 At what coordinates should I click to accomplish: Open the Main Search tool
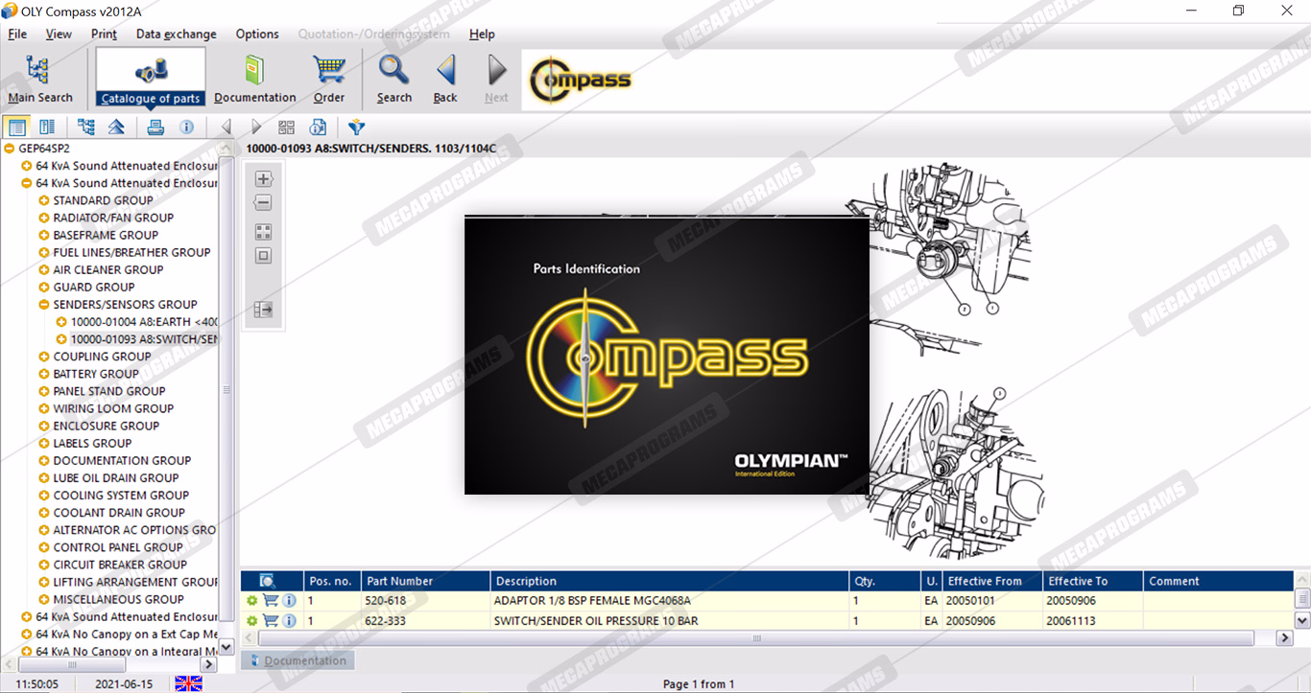pyautogui.click(x=39, y=79)
